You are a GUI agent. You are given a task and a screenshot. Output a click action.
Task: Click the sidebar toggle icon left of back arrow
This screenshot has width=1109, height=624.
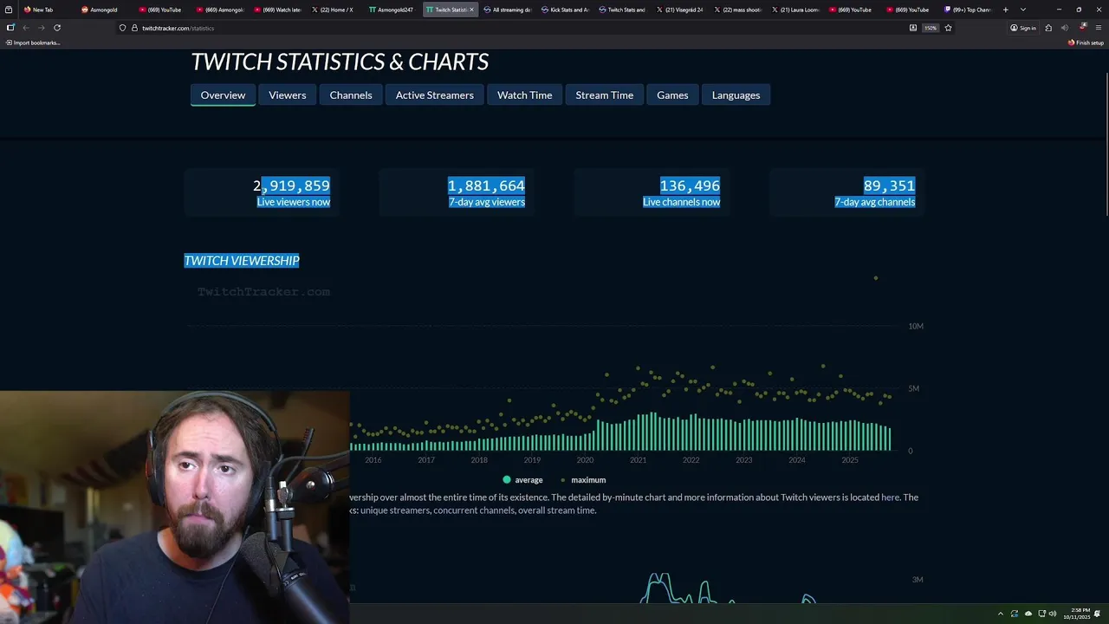[10, 28]
